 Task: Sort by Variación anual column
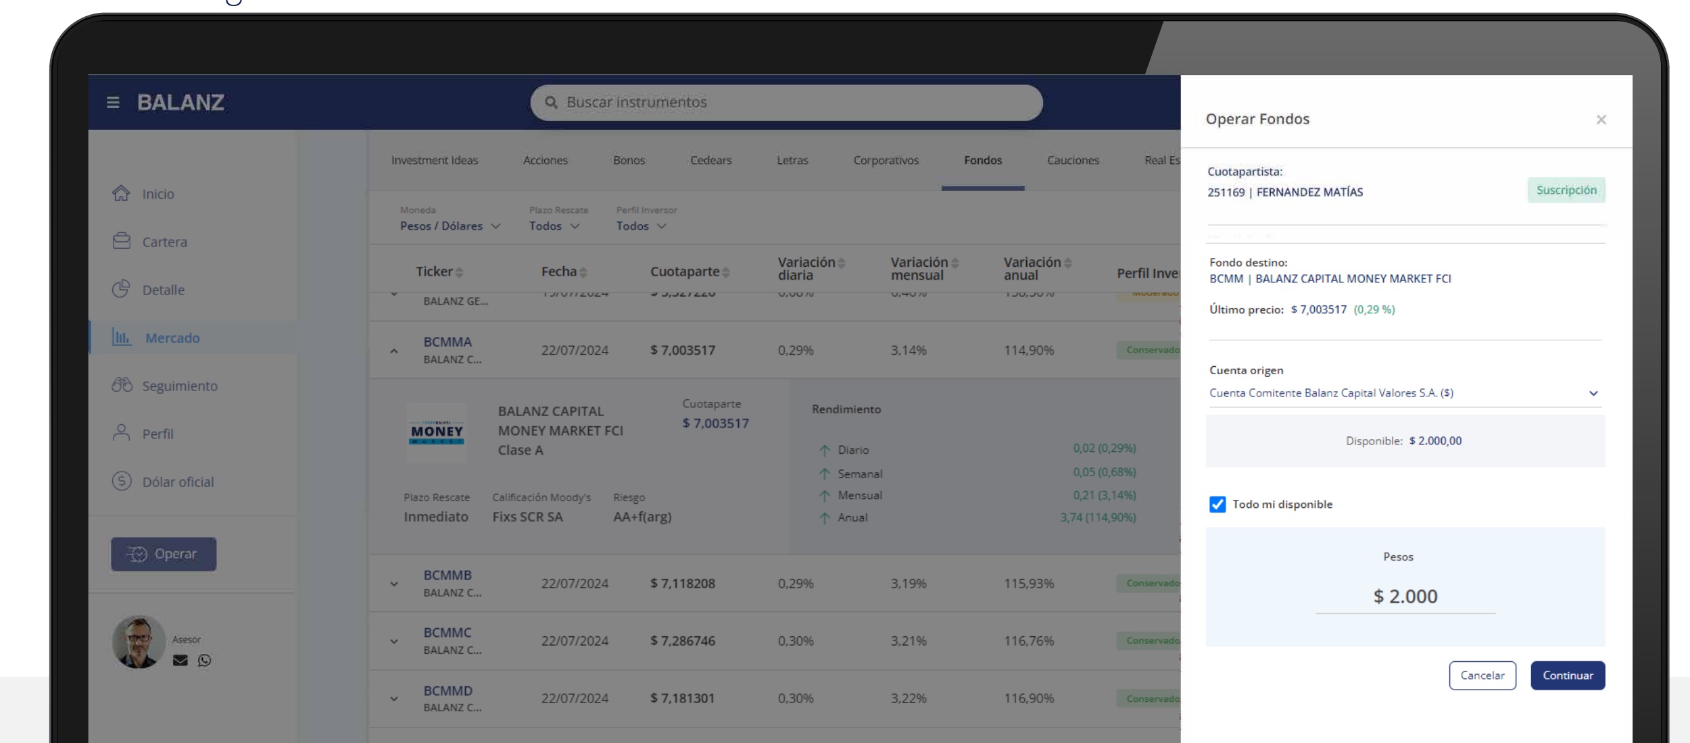click(1038, 268)
